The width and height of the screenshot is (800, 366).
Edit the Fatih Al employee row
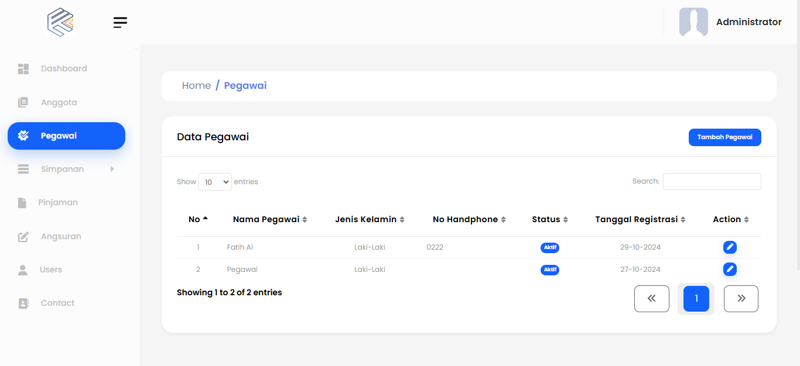tap(730, 247)
